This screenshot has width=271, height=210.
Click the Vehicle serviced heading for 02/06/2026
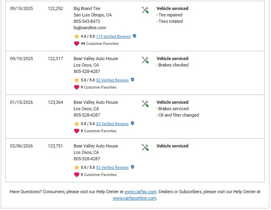click(172, 146)
